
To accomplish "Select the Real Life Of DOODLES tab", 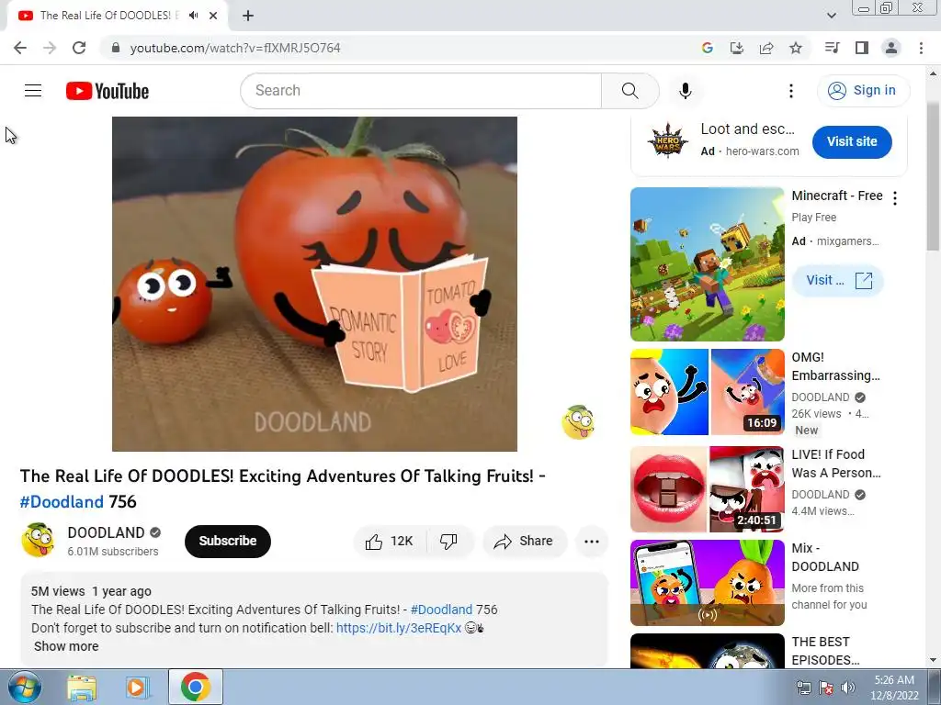I will (x=117, y=16).
